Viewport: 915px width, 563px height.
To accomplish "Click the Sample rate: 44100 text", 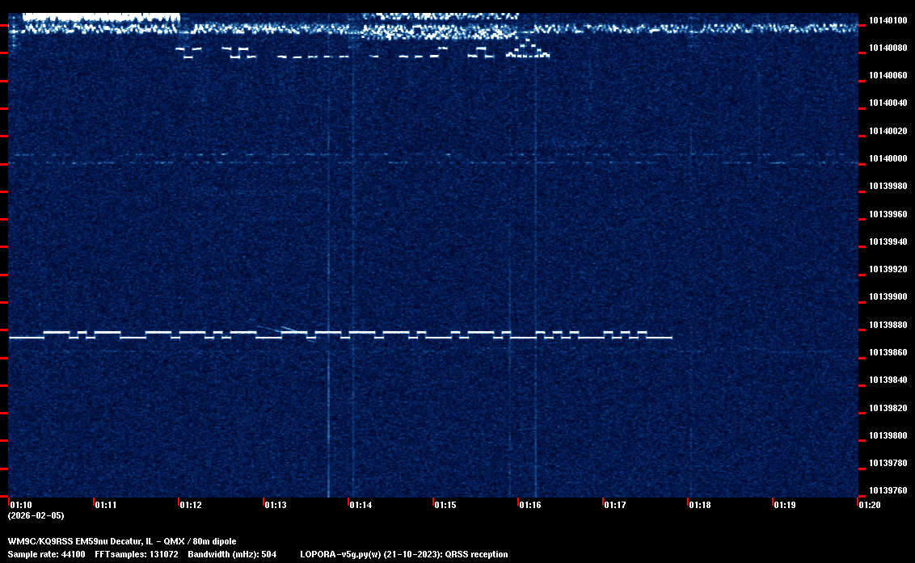I will coord(46,554).
